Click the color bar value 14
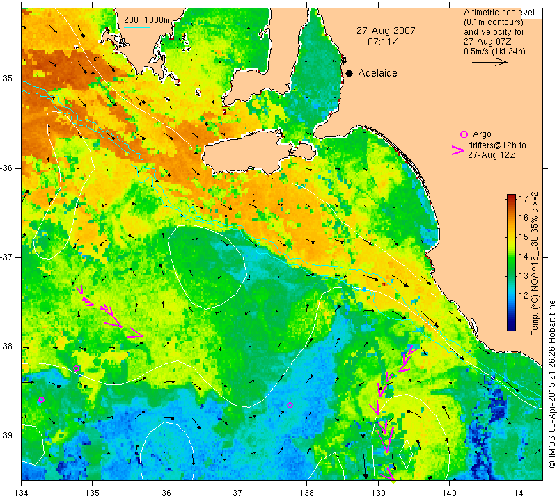Screen dimensions: 557x501 pos(524,256)
